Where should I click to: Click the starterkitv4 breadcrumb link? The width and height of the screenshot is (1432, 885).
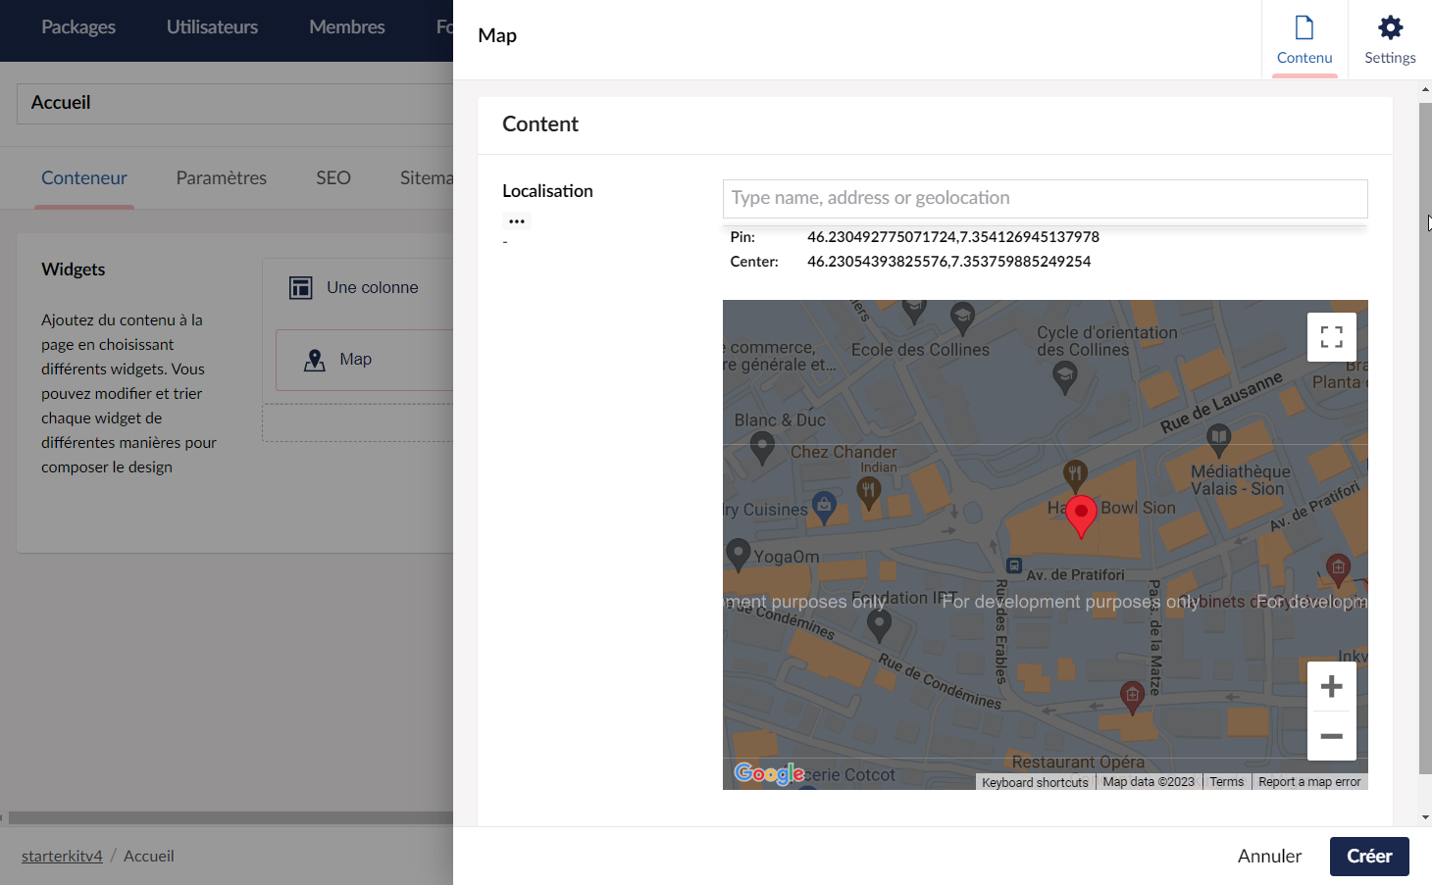(62, 856)
